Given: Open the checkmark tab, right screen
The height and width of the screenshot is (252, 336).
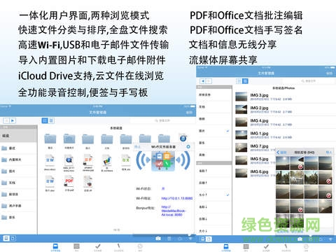Looking at the screenshot, I should (266, 247).
